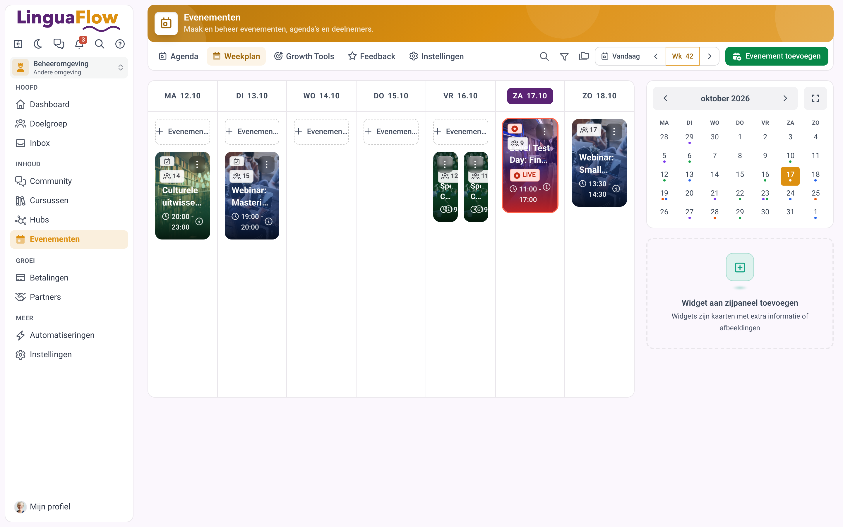Open notifications bell with badge

coord(79,44)
